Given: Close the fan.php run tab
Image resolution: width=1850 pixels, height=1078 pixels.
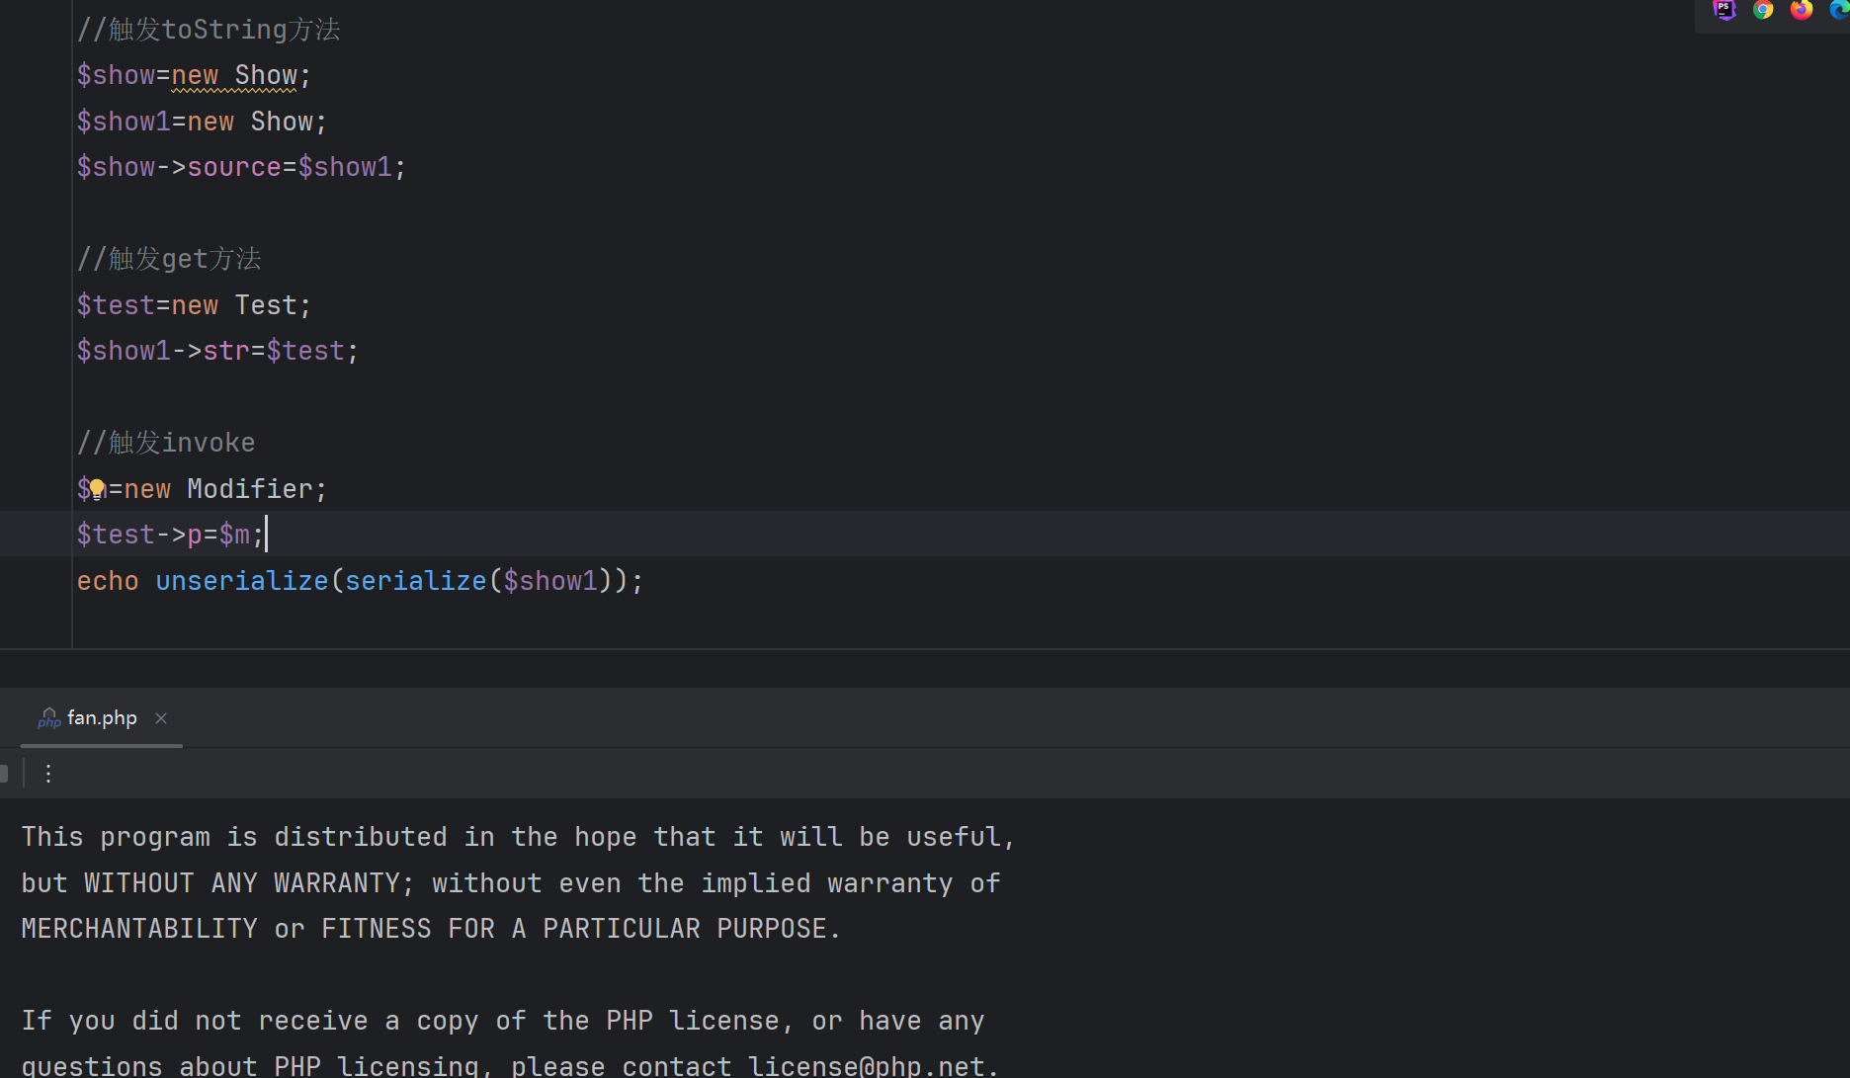Looking at the screenshot, I should pyautogui.click(x=161, y=718).
